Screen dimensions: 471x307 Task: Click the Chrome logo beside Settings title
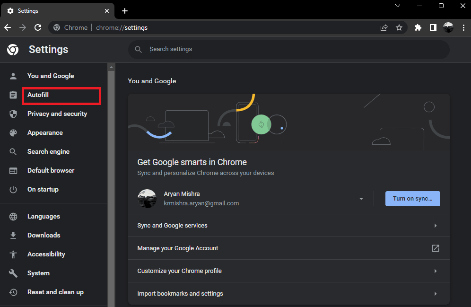[13, 50]
